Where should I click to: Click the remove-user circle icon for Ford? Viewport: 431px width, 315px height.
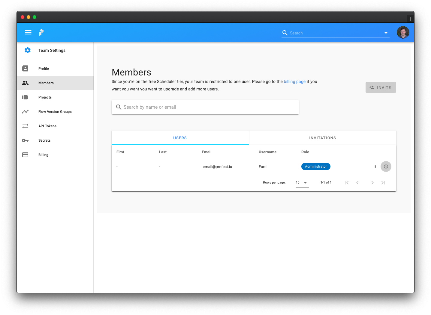(x=386, y=166)
